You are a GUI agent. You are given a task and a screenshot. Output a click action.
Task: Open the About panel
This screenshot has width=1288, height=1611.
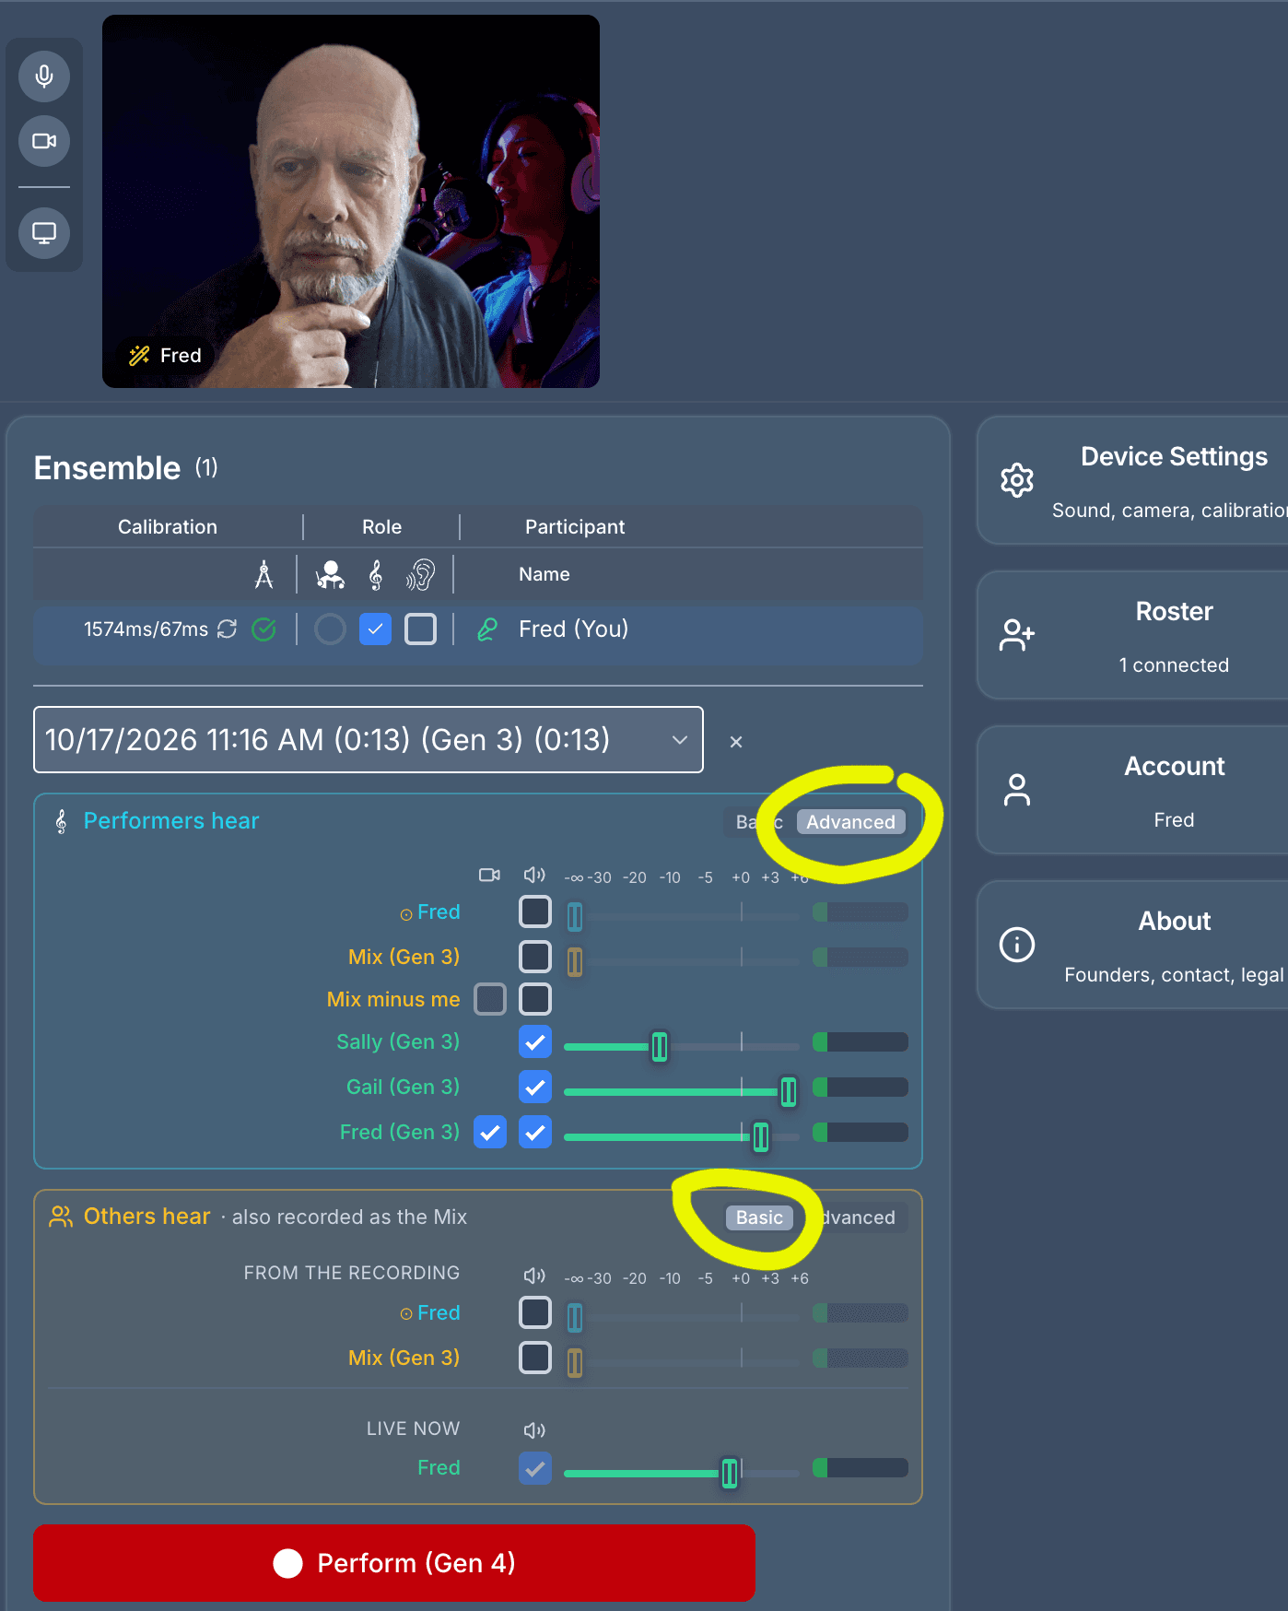point(1132,945)
